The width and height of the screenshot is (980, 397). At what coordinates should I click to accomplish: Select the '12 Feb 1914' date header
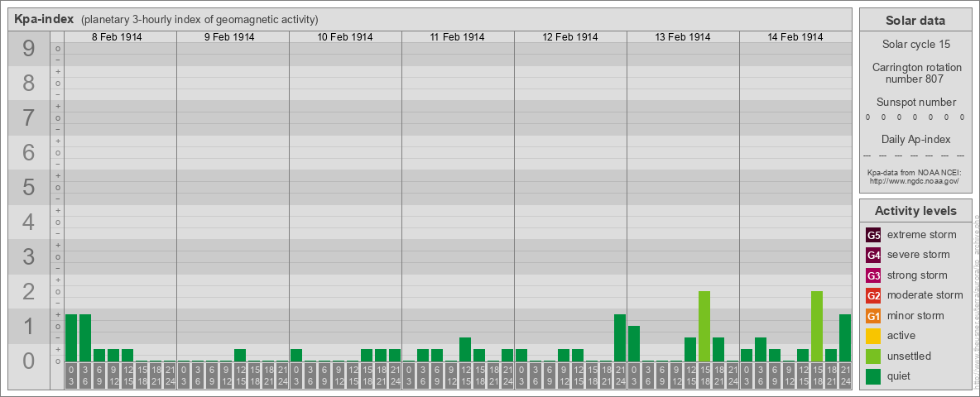pos(570,37)
